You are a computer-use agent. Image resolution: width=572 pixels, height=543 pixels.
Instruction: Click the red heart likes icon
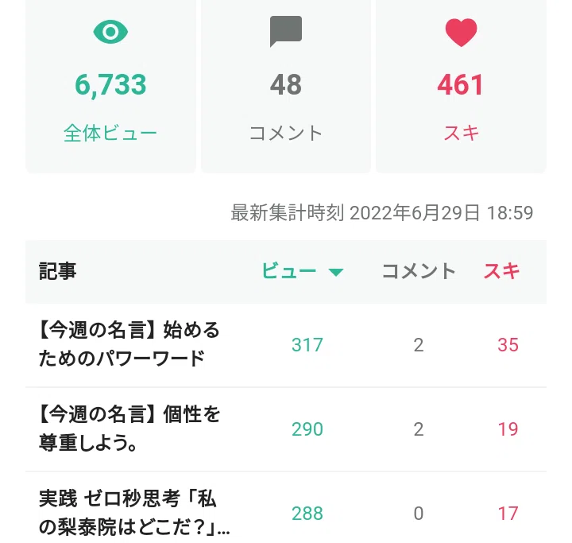(x=461, y=33)
